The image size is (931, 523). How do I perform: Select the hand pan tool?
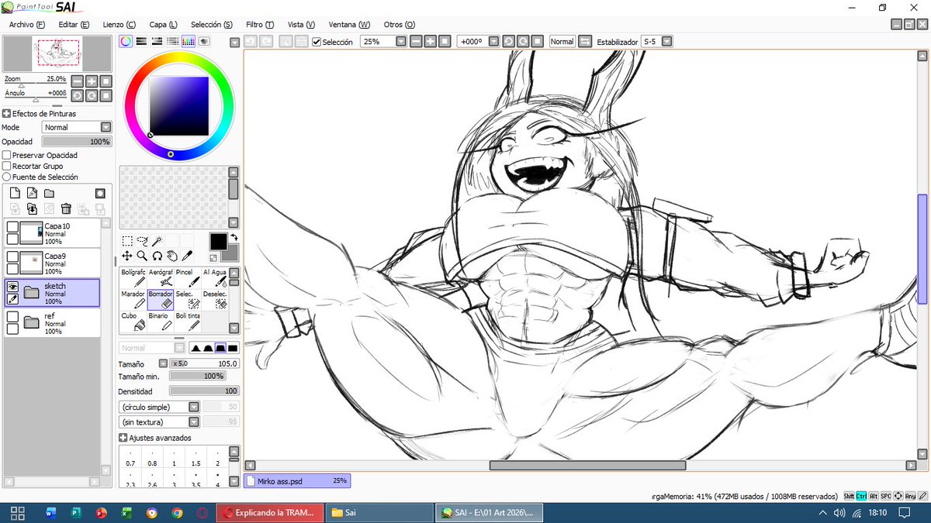[x=171, y=255]
